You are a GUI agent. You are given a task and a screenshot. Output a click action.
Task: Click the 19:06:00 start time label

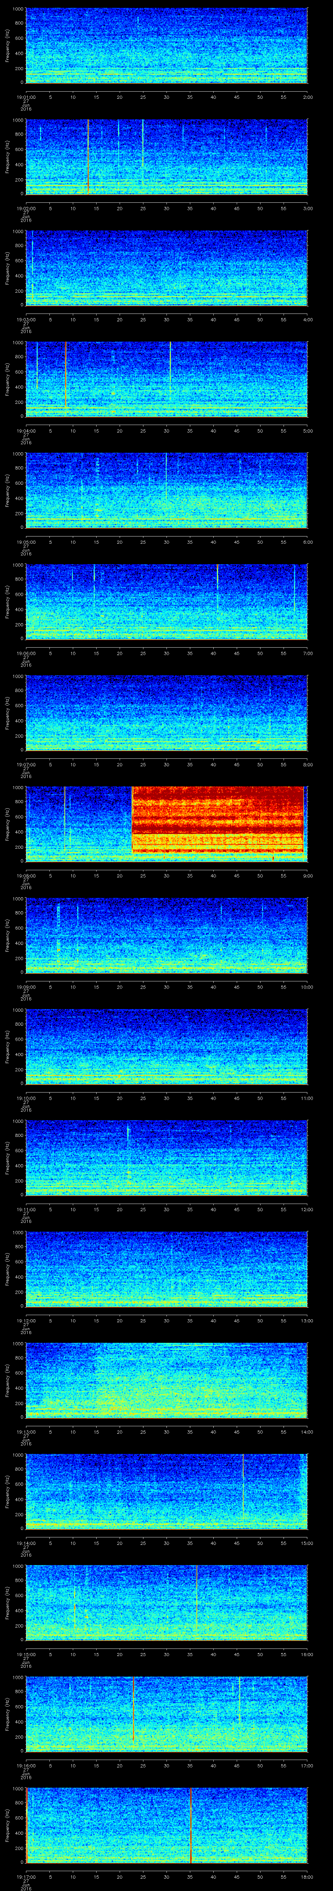[x=26, y=653]
